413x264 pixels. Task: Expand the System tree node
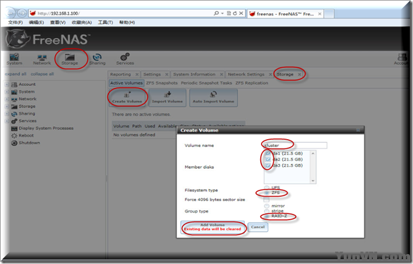pos(7,92)
